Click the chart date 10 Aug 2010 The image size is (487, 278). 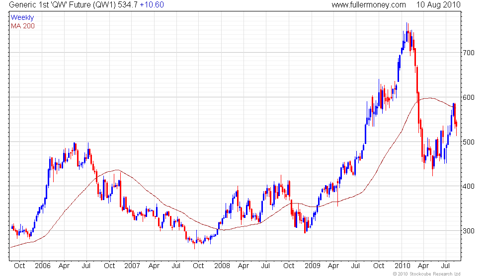[438, 4]
